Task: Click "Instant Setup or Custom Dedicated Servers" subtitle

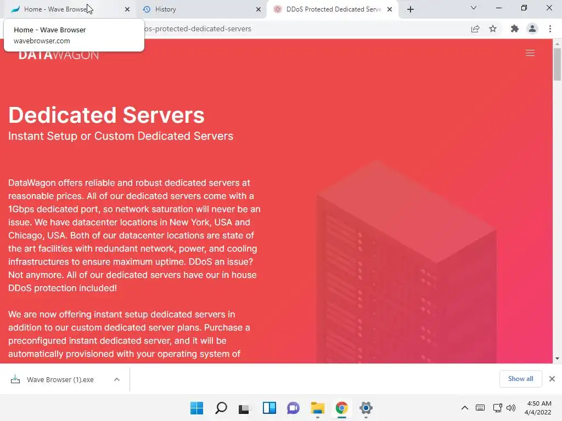Action: 121,136
